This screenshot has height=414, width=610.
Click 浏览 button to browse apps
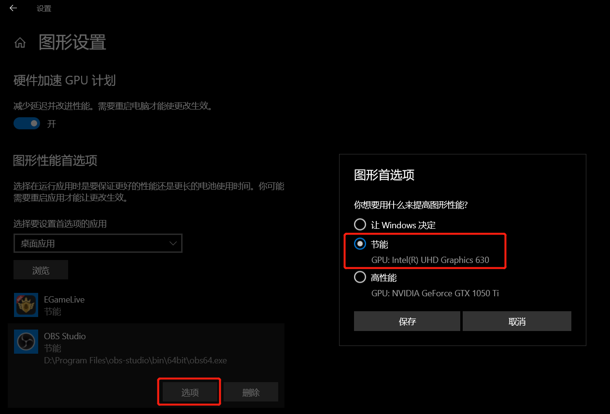click(x=41, y=270)
